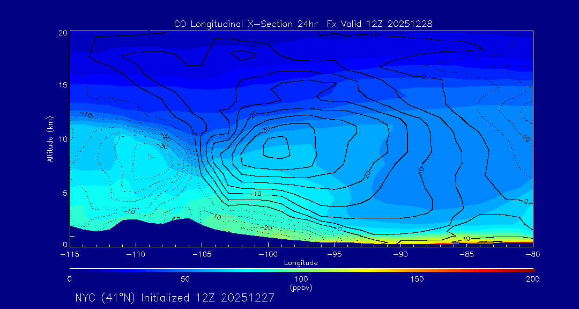Click the altitude tick label '20'
Screen dimensions: 579x309
click(x=62, y=33)
